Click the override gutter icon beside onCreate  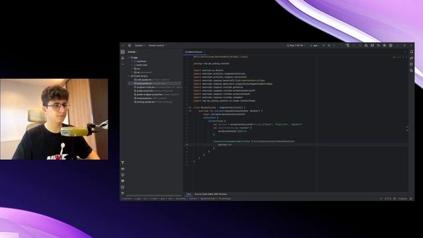[x=190, y=111]
